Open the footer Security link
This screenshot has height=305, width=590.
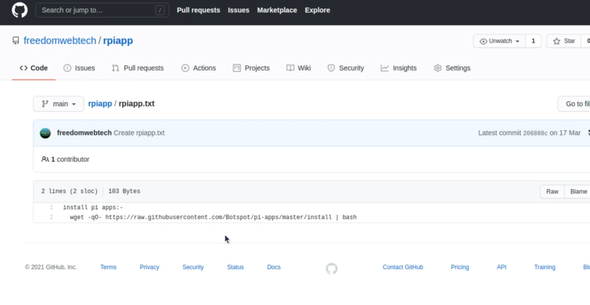(193, 267)
